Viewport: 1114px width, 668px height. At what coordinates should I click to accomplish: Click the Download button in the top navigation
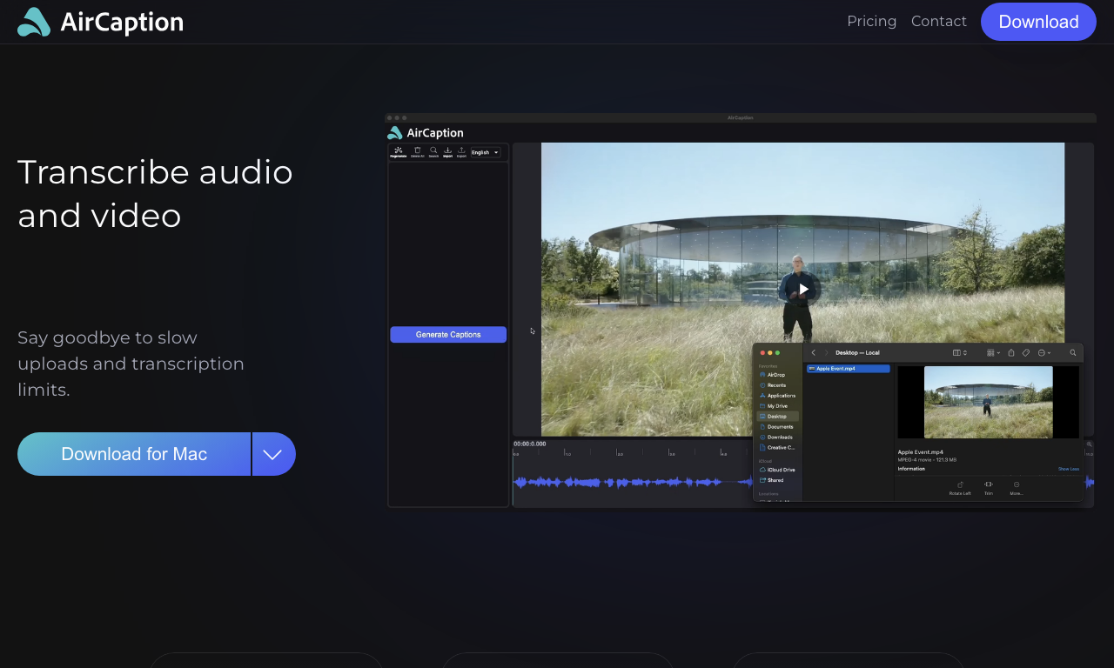pos(1038,22)
